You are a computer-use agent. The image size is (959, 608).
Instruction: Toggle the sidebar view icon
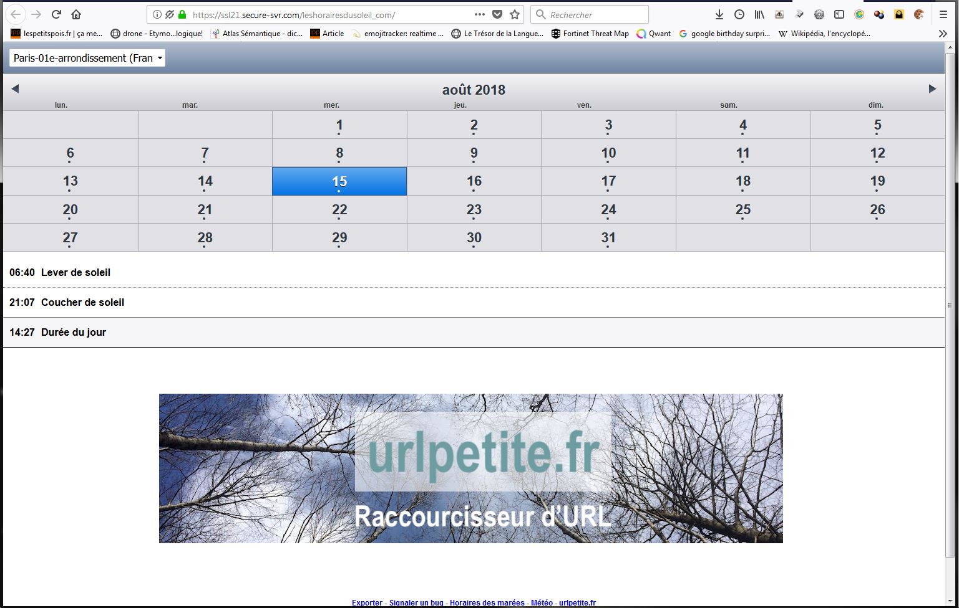coord(839,14)
